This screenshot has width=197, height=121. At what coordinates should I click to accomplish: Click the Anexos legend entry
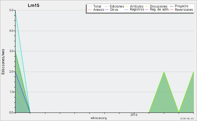[x=96, y=9]
